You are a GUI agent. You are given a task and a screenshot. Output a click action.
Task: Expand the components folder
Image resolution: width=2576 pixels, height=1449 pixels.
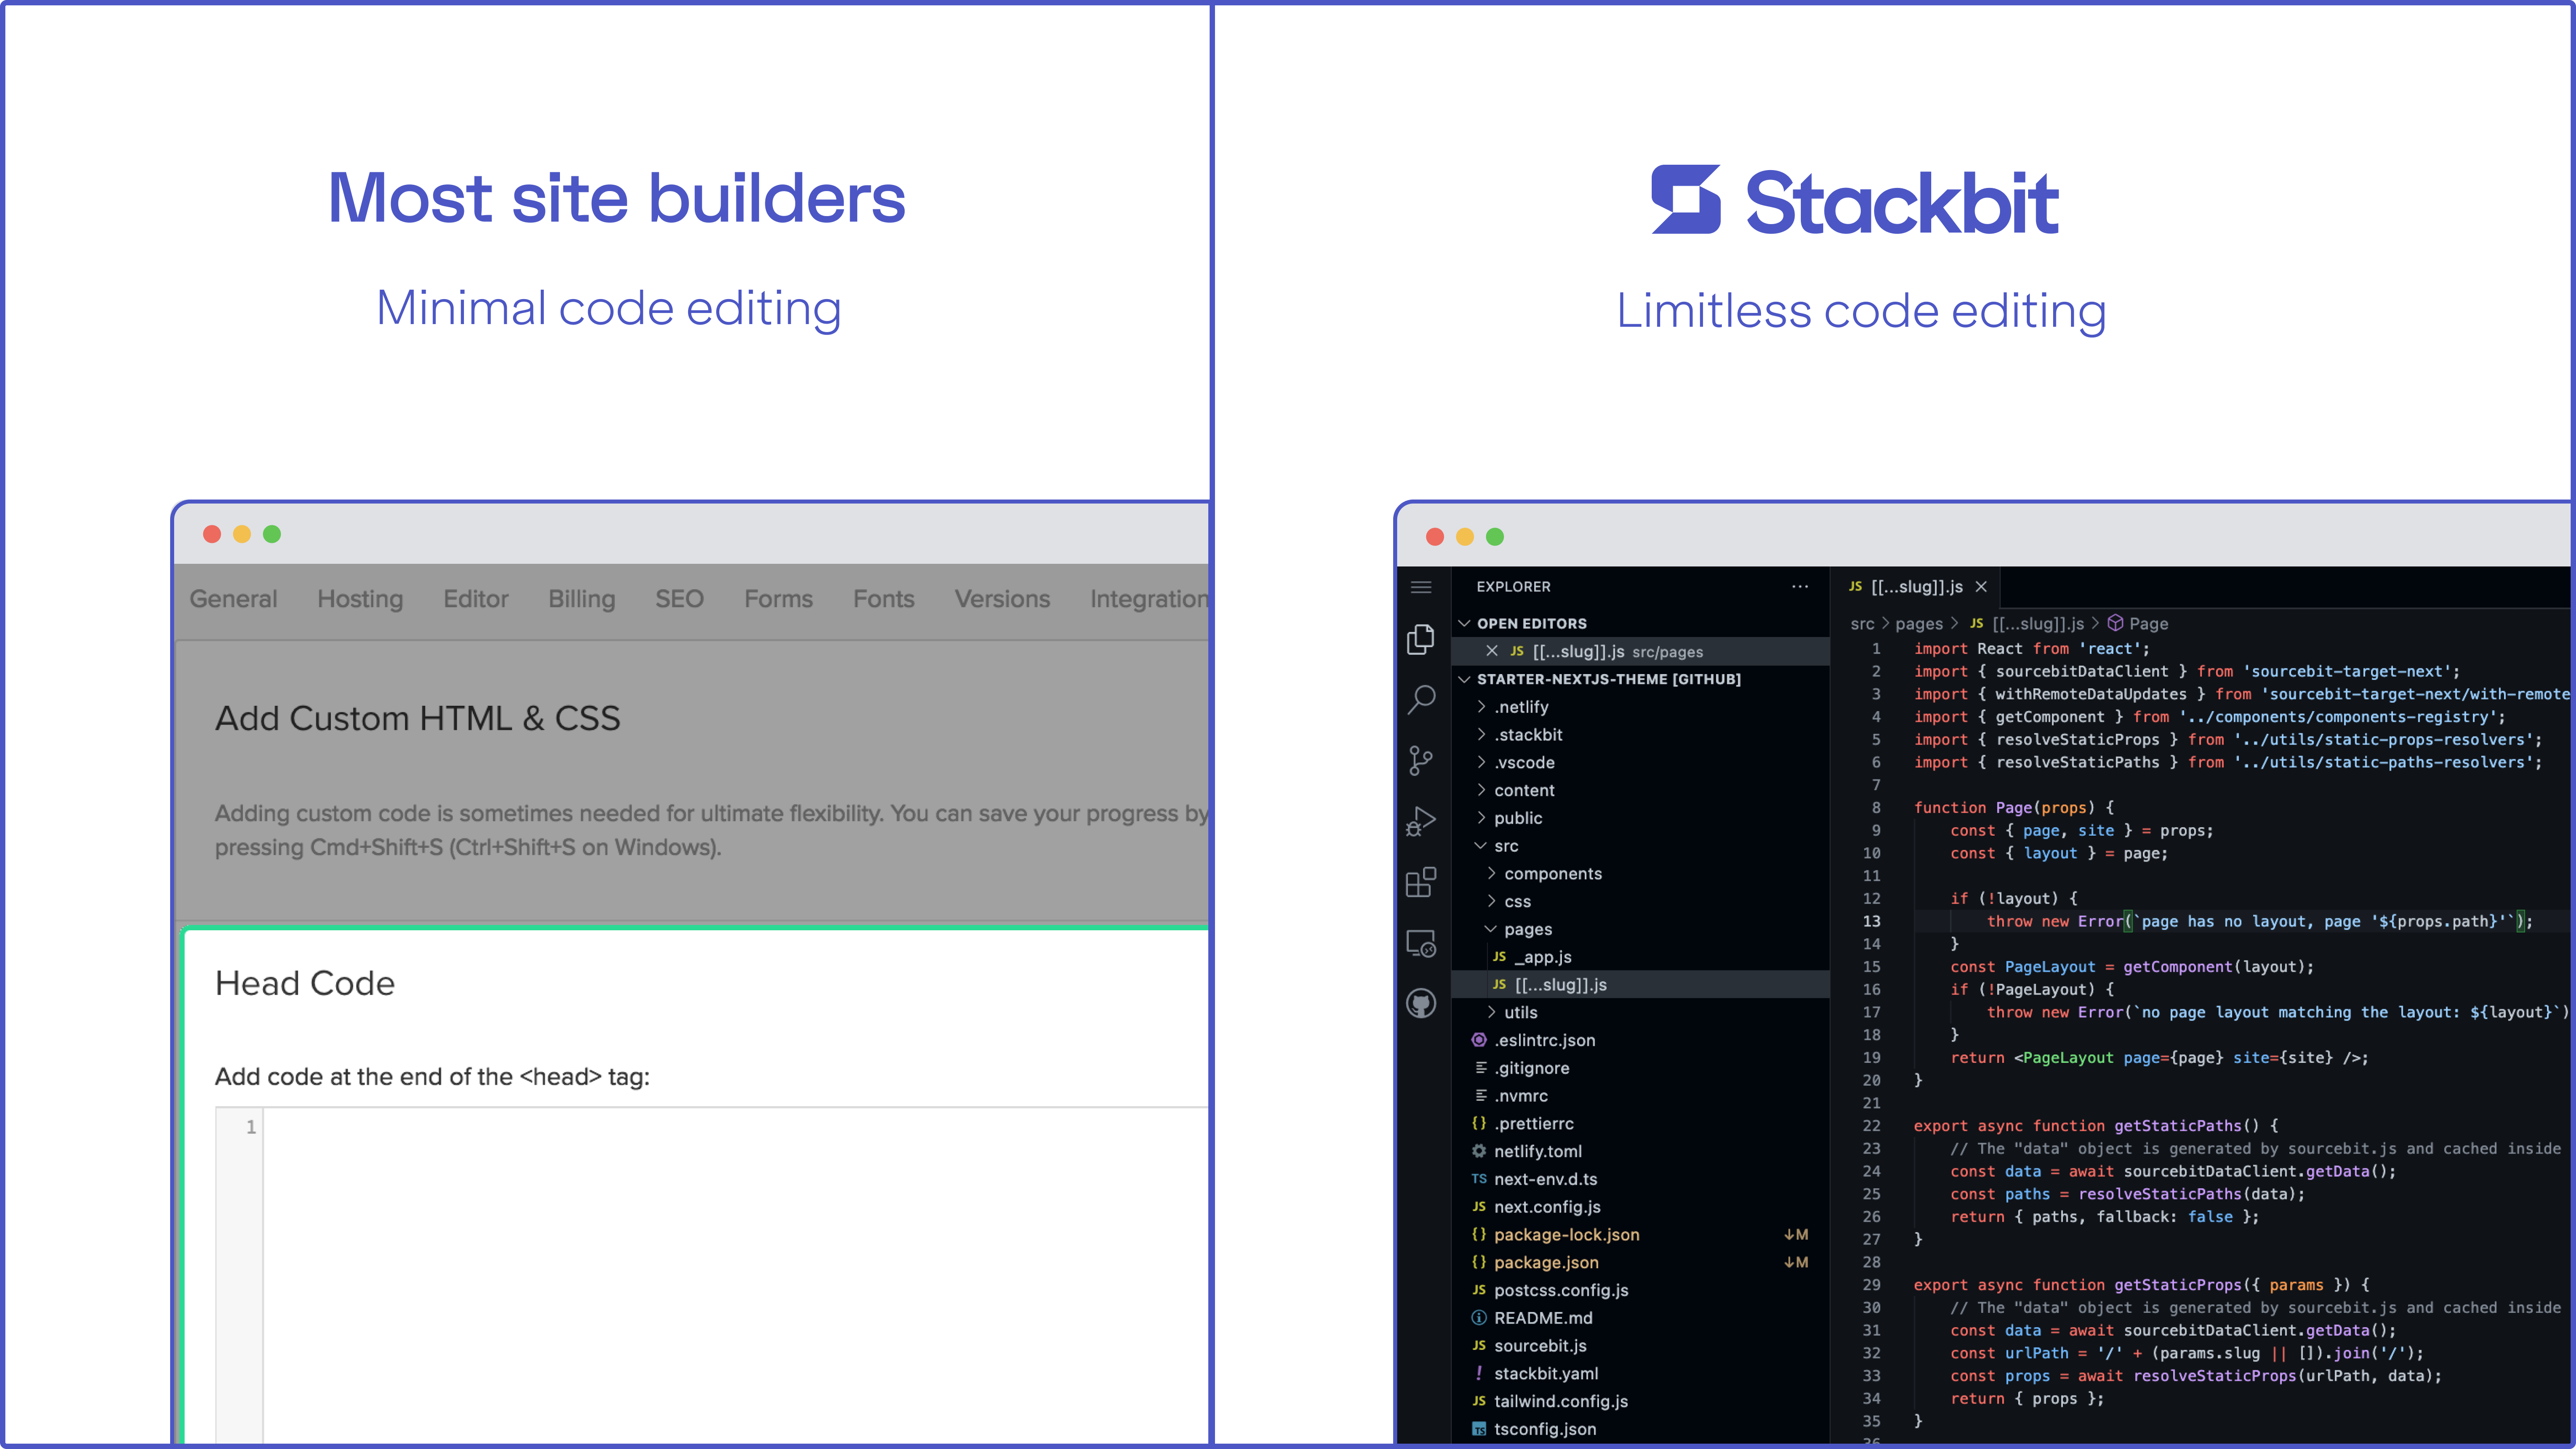[x=1491, y=874]
